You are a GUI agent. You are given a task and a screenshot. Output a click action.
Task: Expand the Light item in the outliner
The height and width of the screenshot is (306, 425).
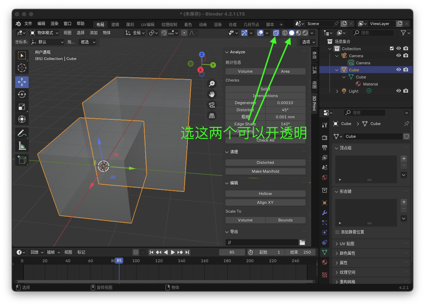[337, 91]
